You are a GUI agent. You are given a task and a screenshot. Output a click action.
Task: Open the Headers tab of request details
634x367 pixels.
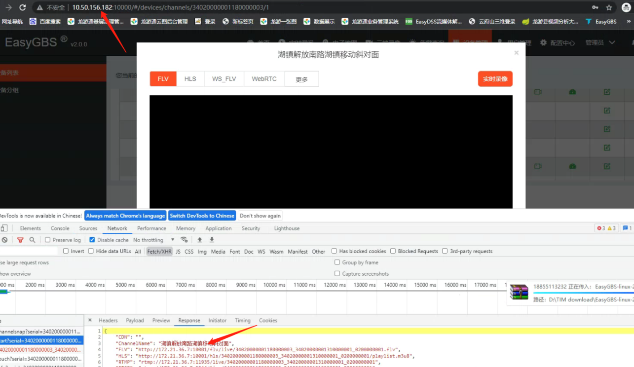pos(108,321)
